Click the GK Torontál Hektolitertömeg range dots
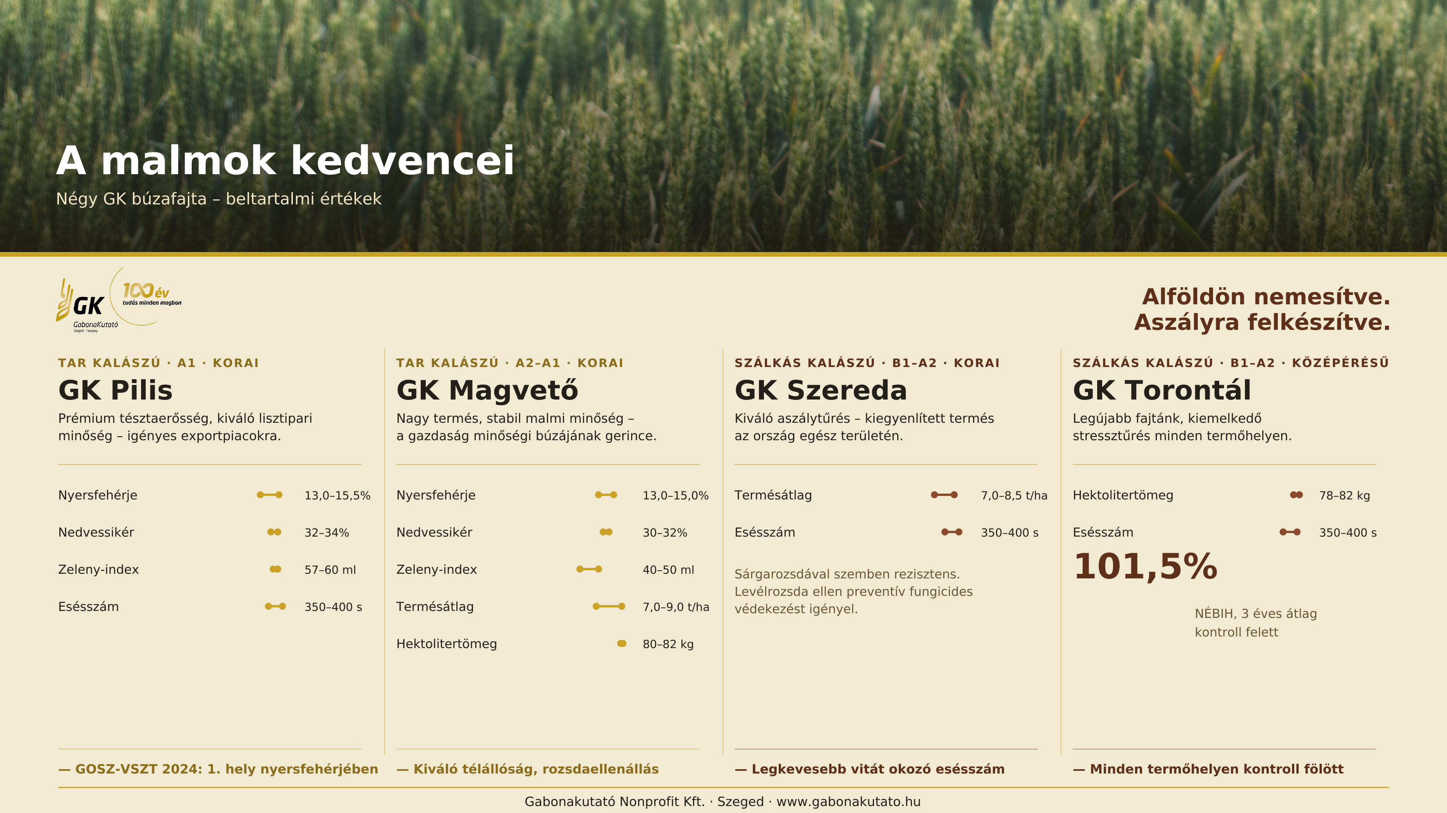 tap(1296, 495)
